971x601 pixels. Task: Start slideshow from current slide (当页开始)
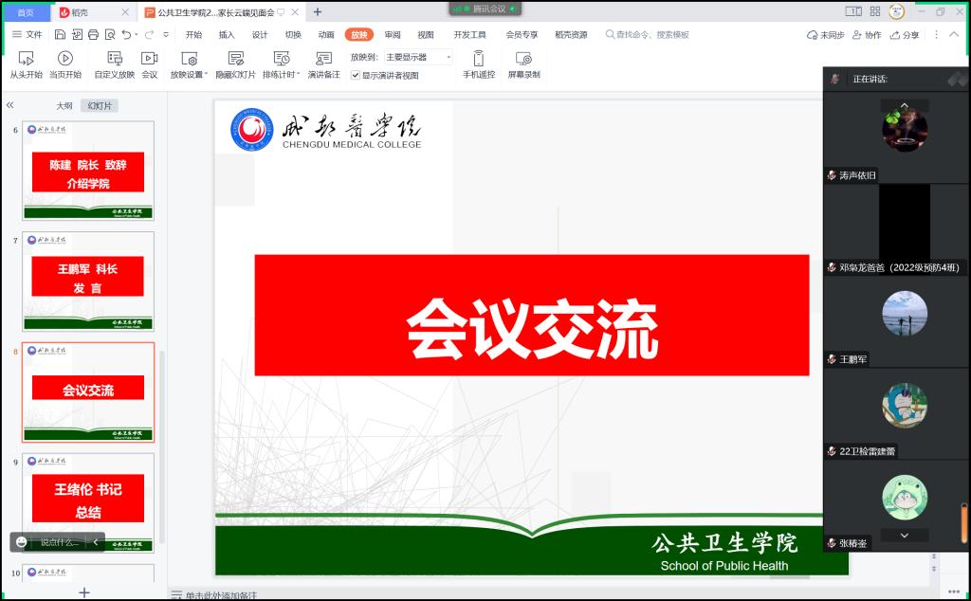(65, 64)
